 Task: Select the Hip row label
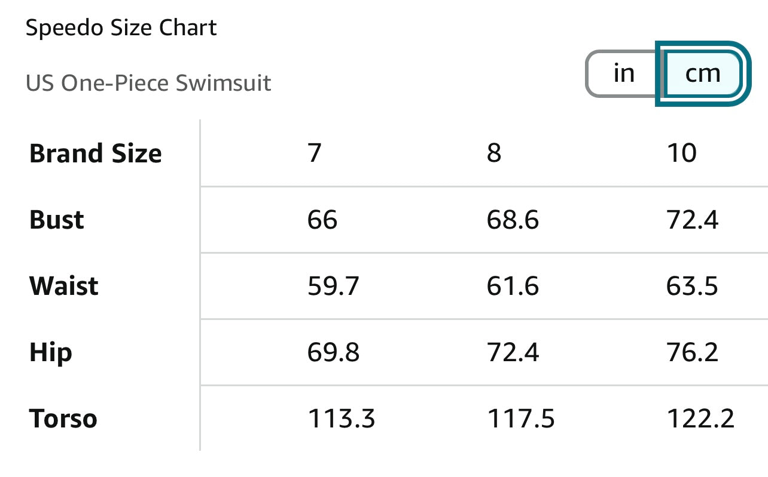[51, 353]
